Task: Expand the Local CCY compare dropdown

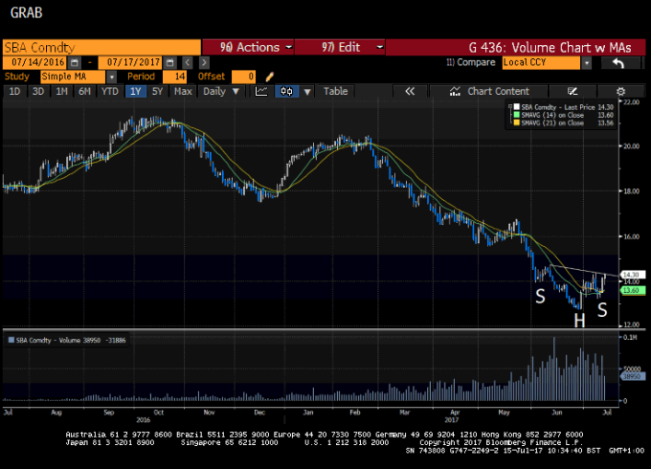Action: (x=586, y=62)
